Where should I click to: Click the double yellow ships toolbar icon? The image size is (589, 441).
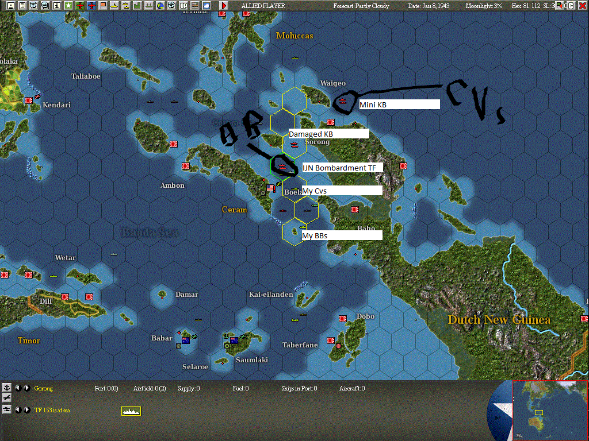126,5
